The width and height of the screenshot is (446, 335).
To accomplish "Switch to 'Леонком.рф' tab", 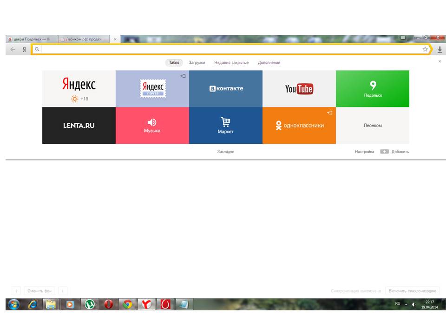I will 84,39.
